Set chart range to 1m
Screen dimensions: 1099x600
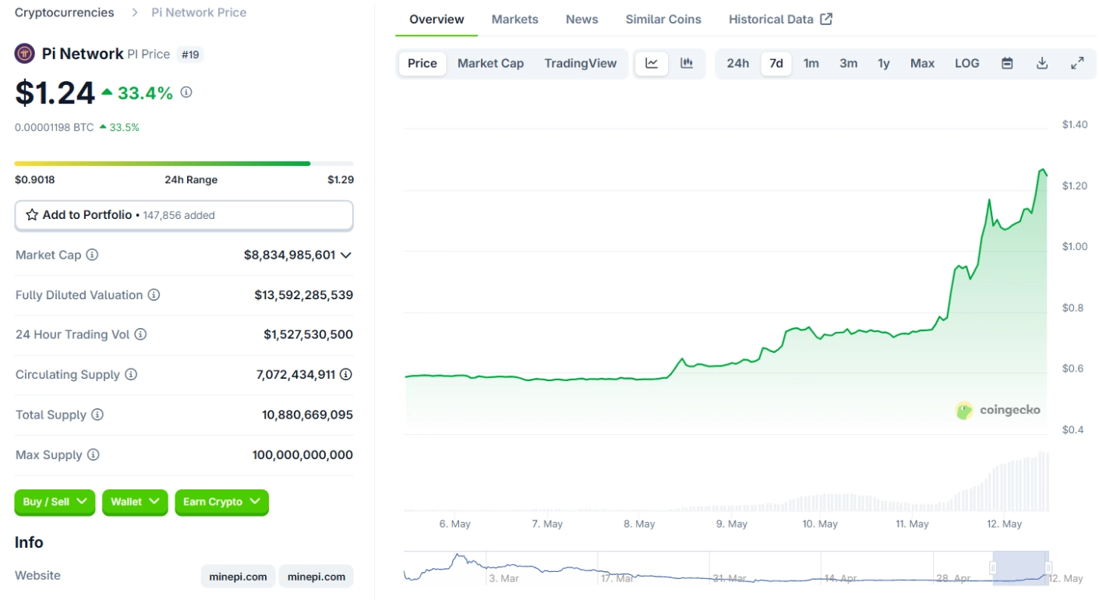pos(811,63)
